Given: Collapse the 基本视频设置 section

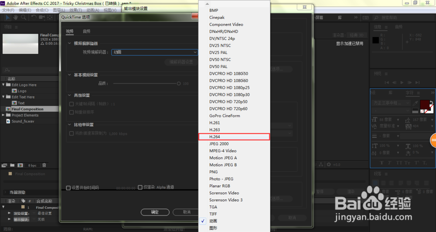Looking at the screenshot, I should tap(69, 75).
